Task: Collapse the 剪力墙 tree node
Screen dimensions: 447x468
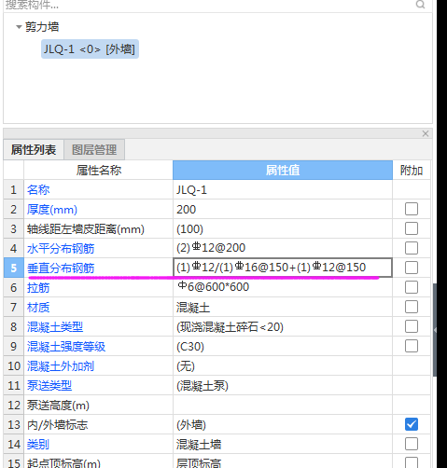Action: [x=19, y=27]
